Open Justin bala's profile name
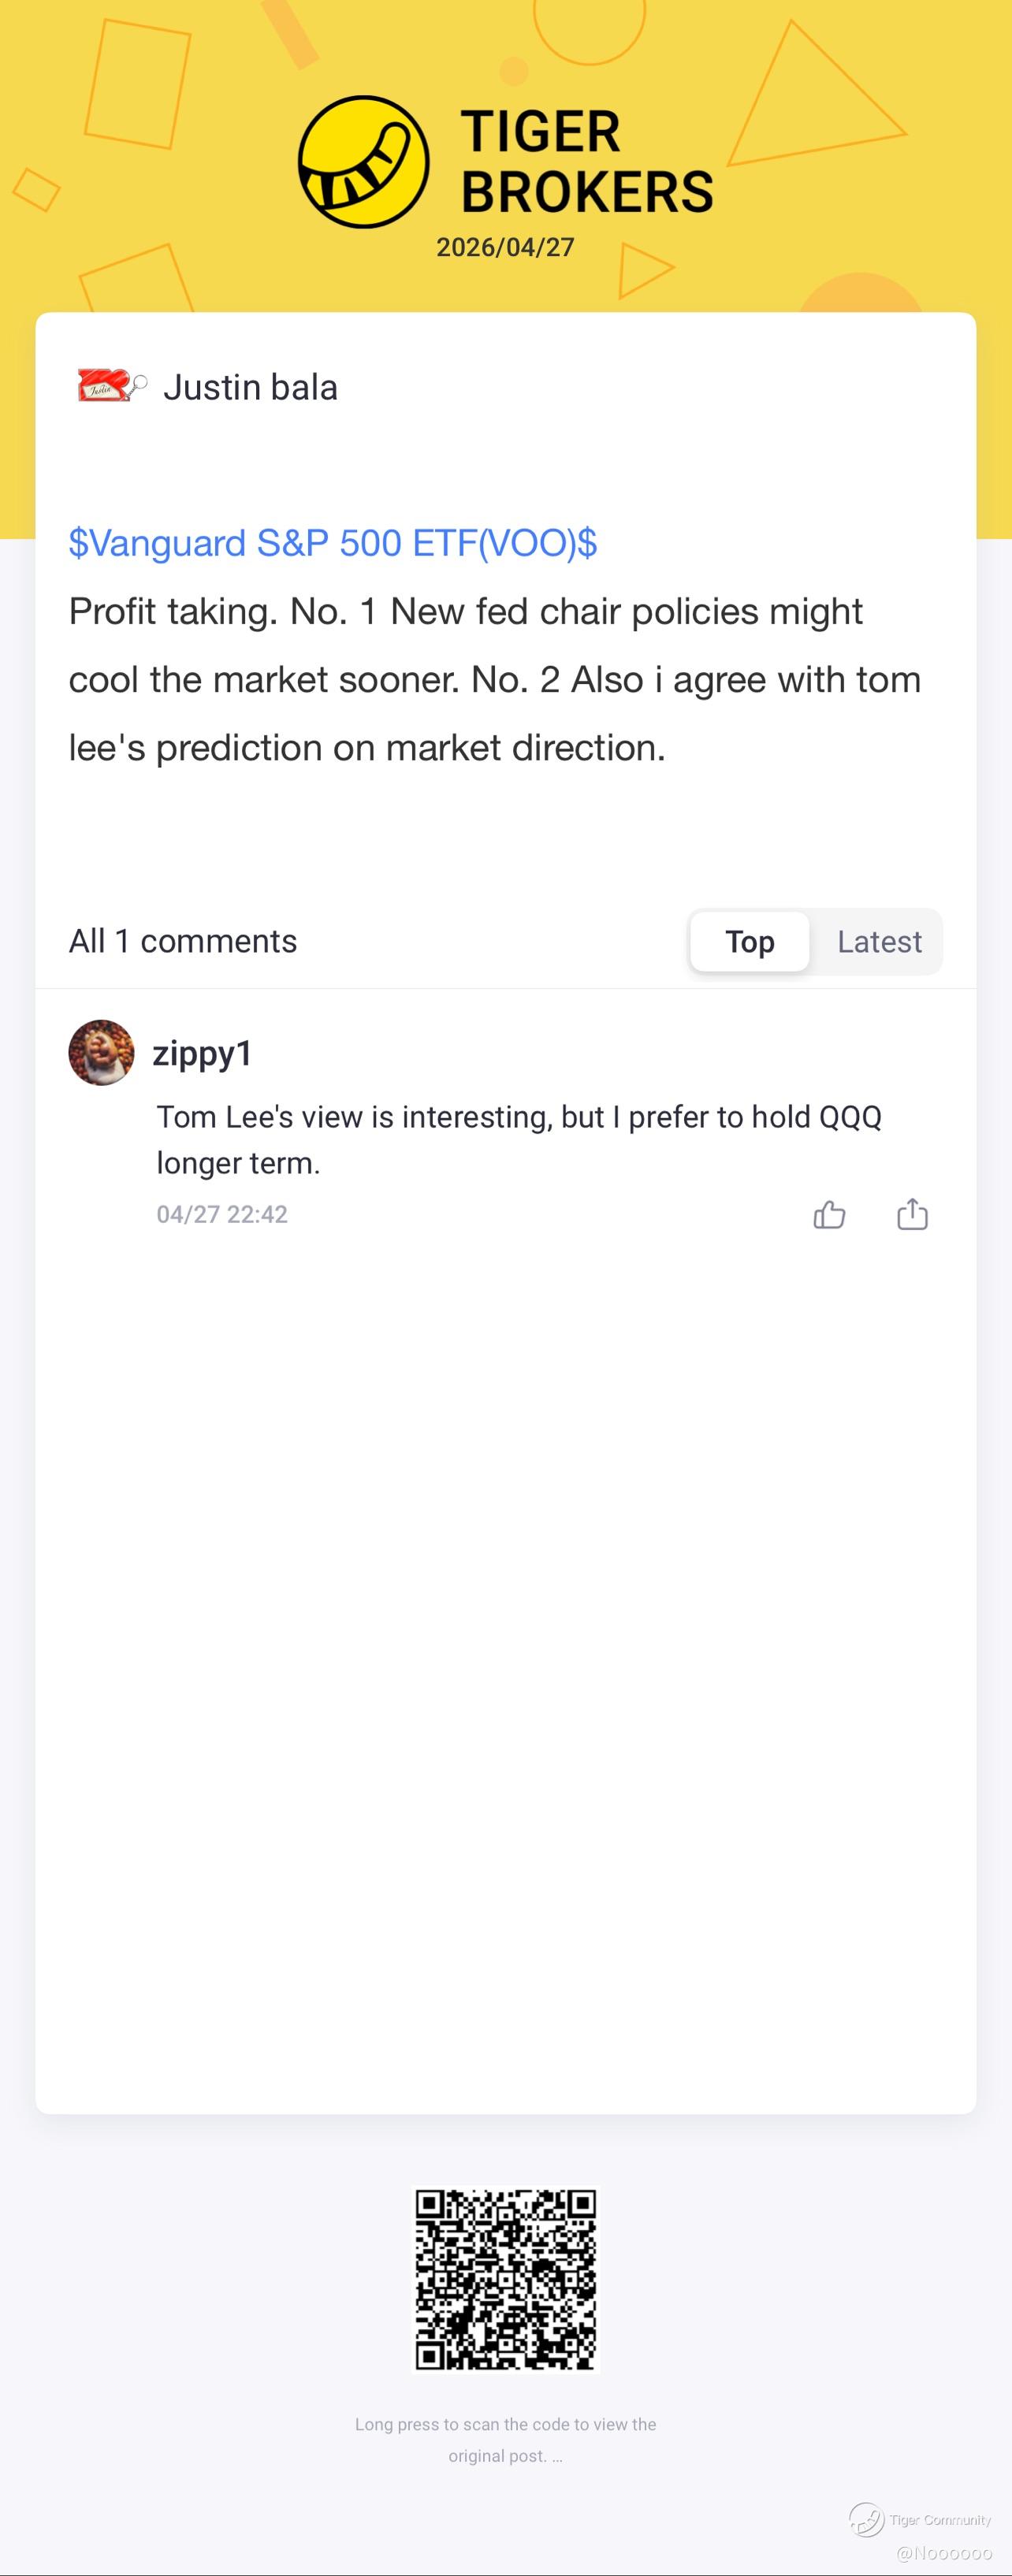 pyautogui.click(x=250, y=387)
